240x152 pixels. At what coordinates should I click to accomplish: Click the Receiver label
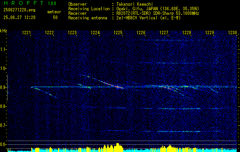tap(77, 13)
